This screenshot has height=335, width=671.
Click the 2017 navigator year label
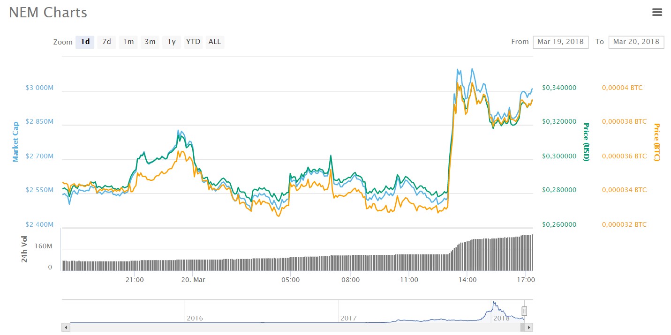coord(348,318)
